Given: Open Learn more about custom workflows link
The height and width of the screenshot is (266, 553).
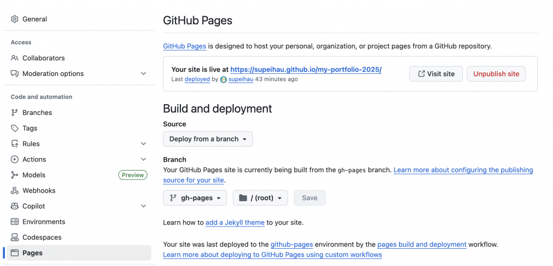Looking at the screenshot, I should (x=272, y=255).
